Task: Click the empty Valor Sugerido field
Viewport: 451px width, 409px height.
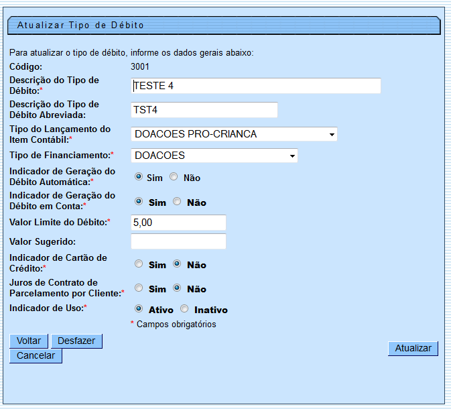Action: [x=178, y=241]
